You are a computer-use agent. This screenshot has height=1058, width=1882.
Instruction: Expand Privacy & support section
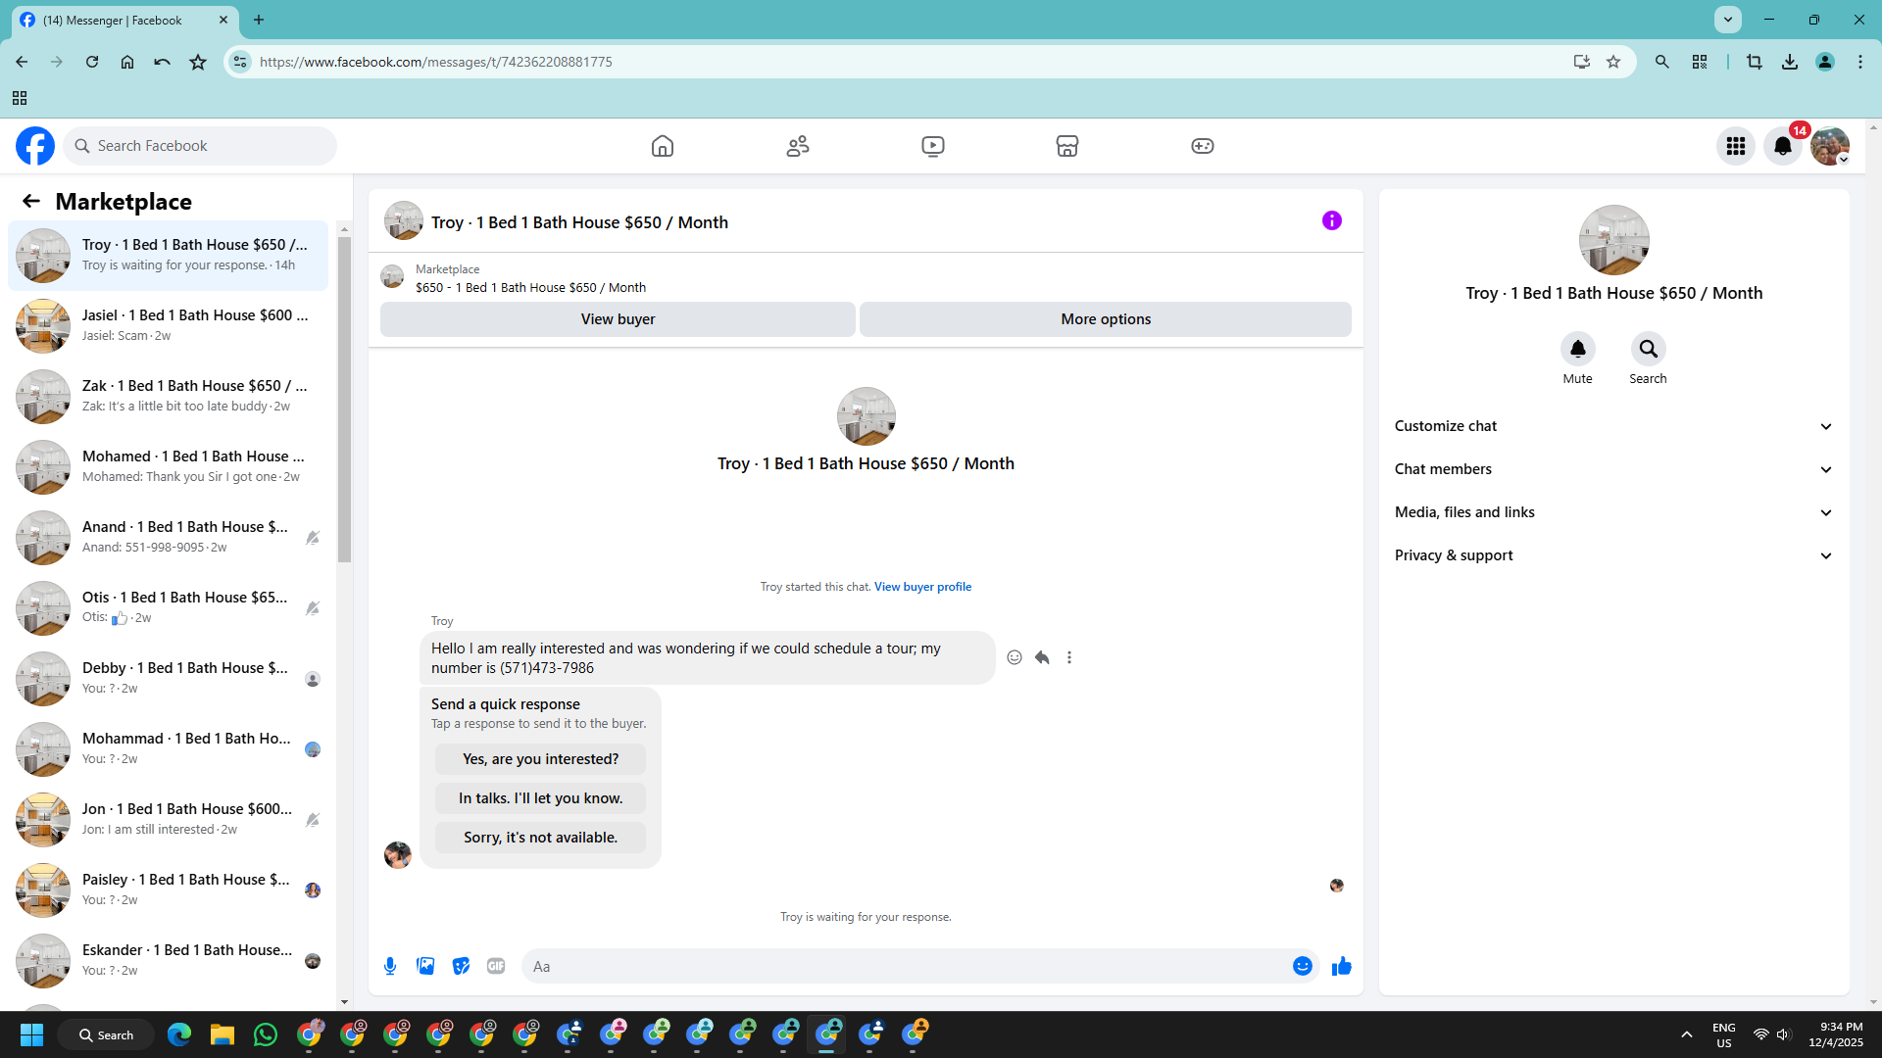[x=1613, y=555]
